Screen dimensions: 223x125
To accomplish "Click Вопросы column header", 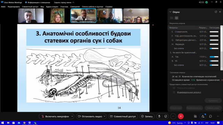I will pyautogui.click(x=183, y=28).
